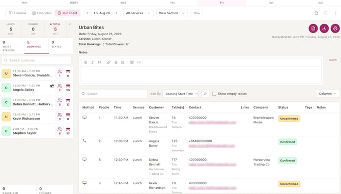This screenshot has height=194, width=341.
Task: Toggle bold in notes editor
Action: coord(86,62)
